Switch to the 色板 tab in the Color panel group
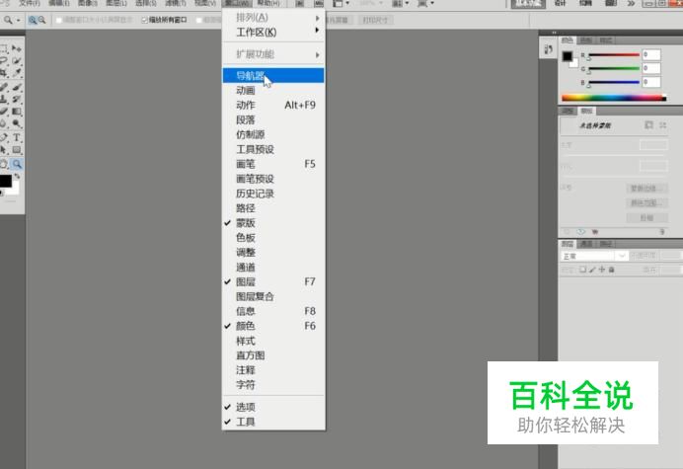This screenshot has width=683, height=469. click(586, 40)
